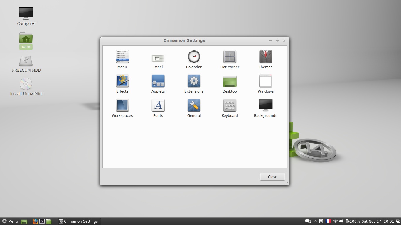Minimize the Cinnamon Settings window
The image size is (401, 225).
[271, 41]
